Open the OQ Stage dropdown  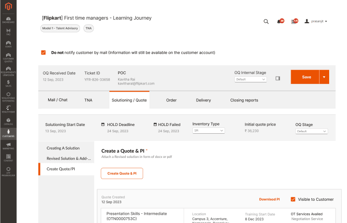(312, 131)
